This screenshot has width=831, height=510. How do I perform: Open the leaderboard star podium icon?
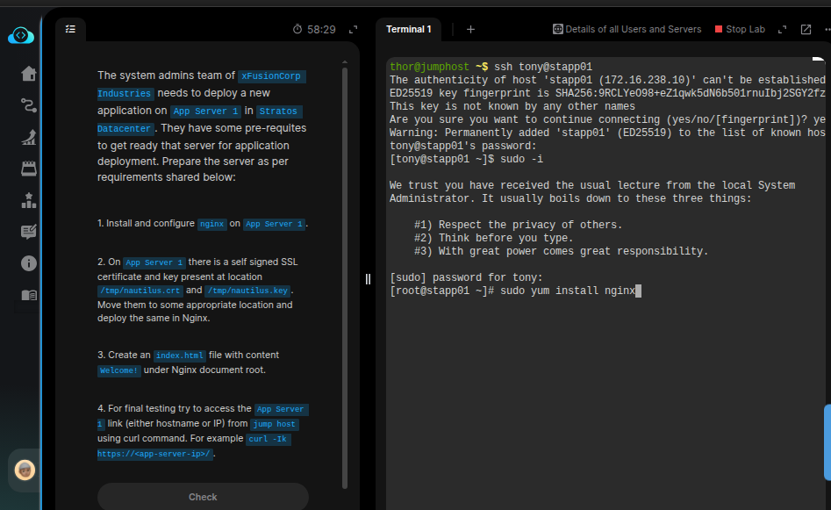(28, 200)
